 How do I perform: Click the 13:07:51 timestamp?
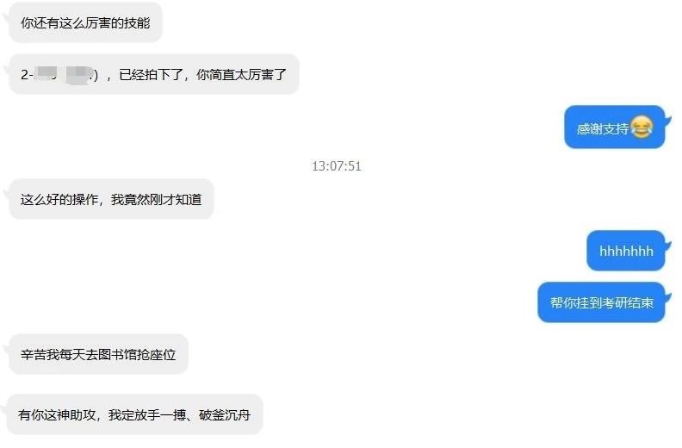click(x=336, y=166)
